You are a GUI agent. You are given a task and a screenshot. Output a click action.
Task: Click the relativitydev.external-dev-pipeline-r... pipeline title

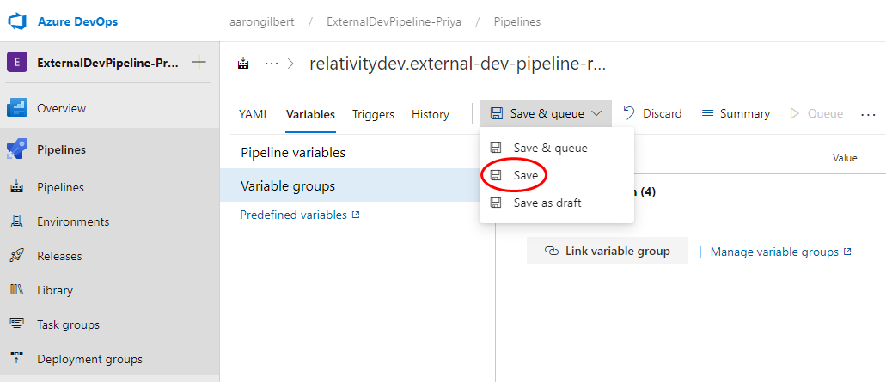[x=457, y=64]
